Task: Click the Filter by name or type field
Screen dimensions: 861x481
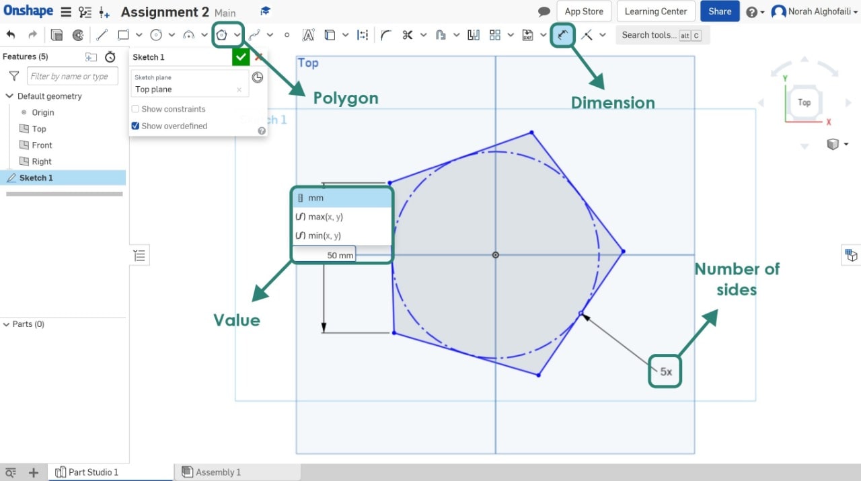Action: coord(73,76)
